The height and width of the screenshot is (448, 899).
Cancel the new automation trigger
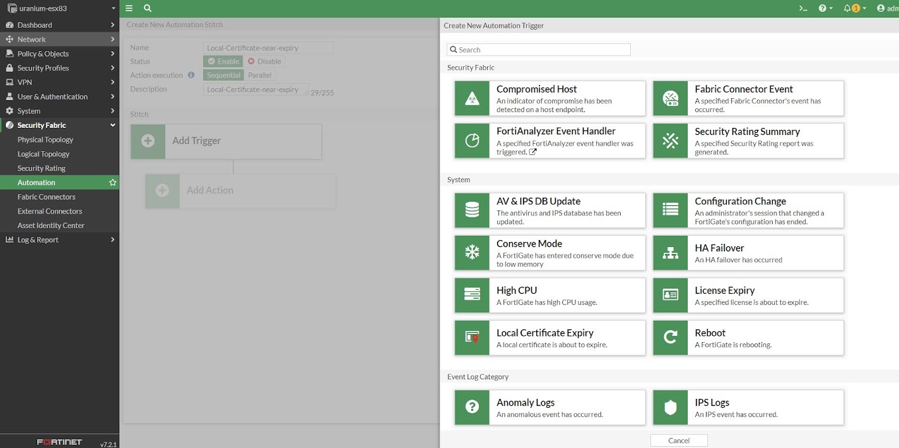679,440
